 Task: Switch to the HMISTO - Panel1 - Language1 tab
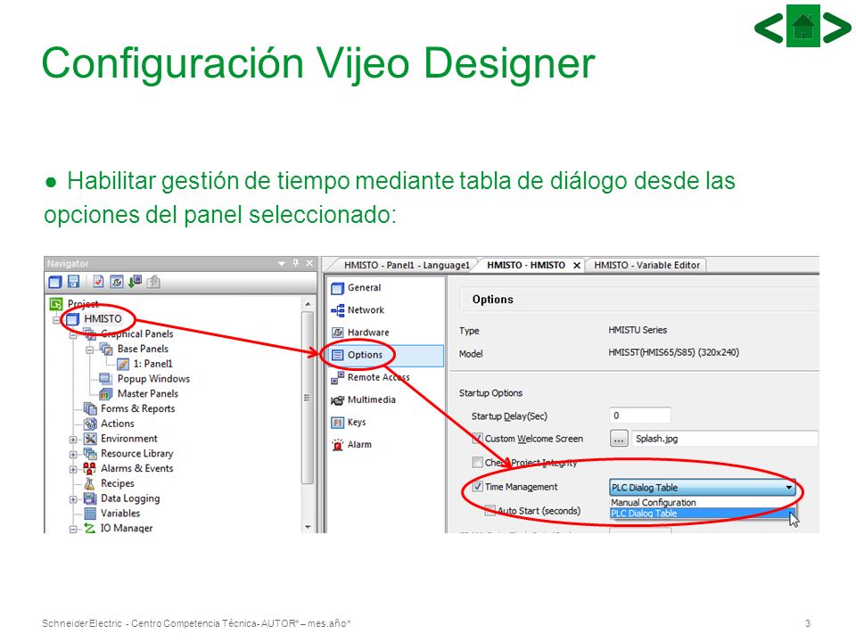coord(407,265)
